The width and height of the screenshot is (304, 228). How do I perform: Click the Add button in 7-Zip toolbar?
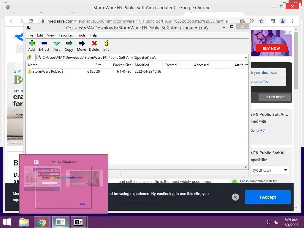31,46
